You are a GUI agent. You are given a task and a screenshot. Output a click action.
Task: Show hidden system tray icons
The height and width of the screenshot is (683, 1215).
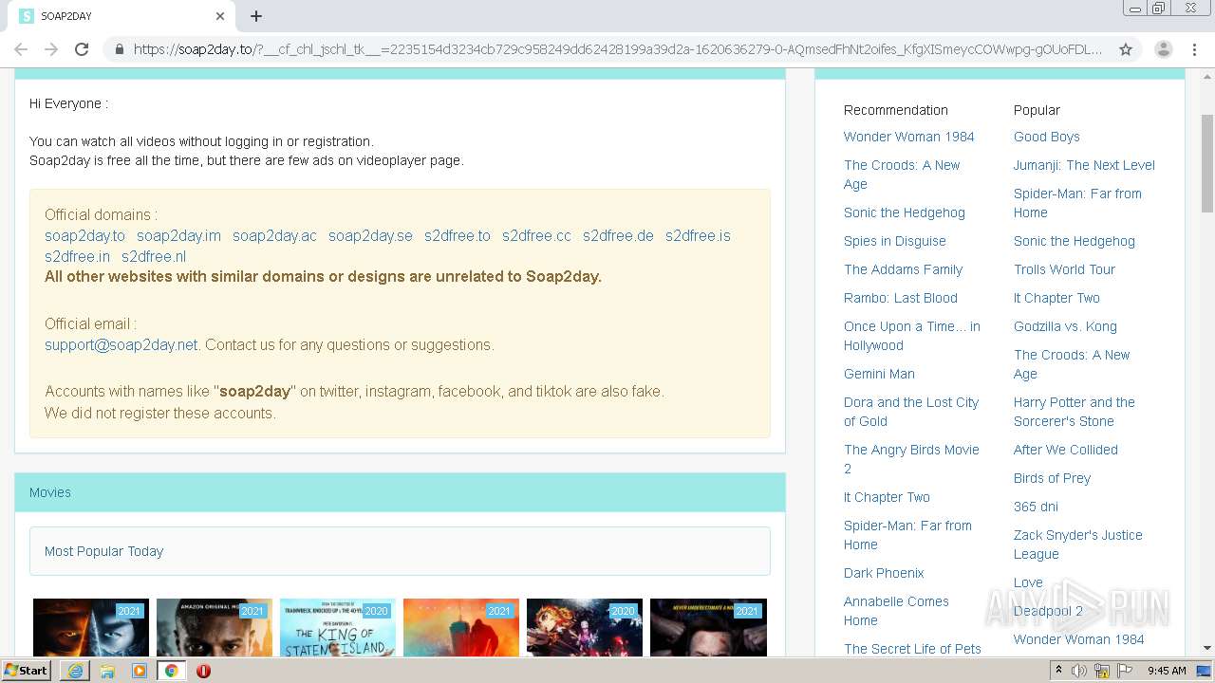pos(1059,671)
